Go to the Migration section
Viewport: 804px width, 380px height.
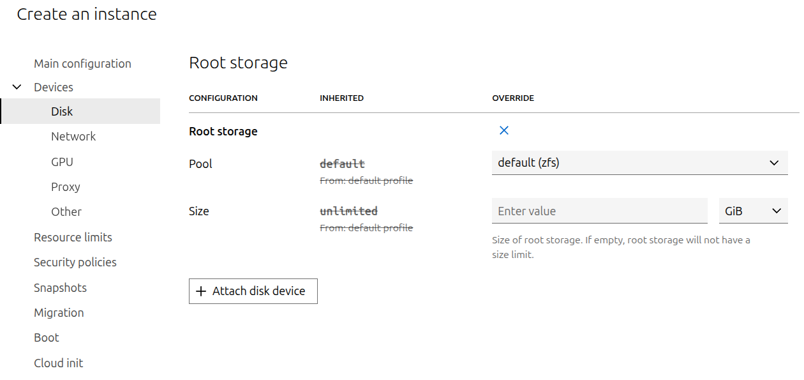click(59, 313)
